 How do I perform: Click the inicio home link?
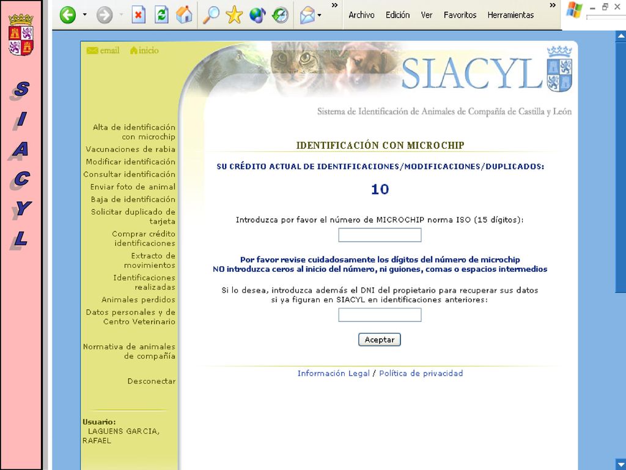point(144,50)
